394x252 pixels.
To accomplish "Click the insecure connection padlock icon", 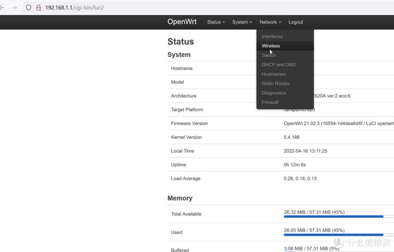I will 38,8.
